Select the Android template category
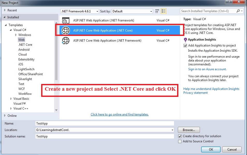Viewport: 247px width, 155px height. [x=24, y=50]
